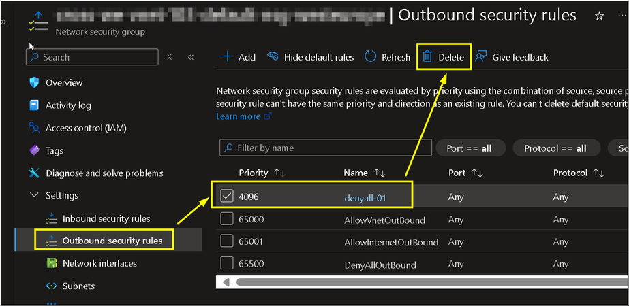Click the Add rule plus icon

228,57
